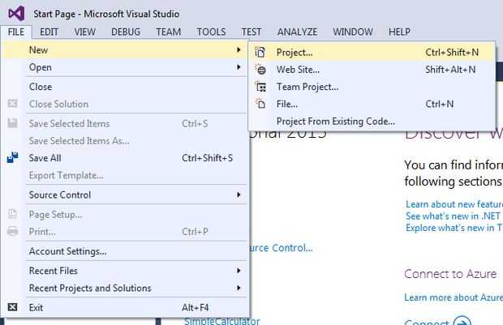Expand Recent Projects and Solutions submenu
Image resolution: width=503 pixels, height=325 pixels.
click(239, 288)
